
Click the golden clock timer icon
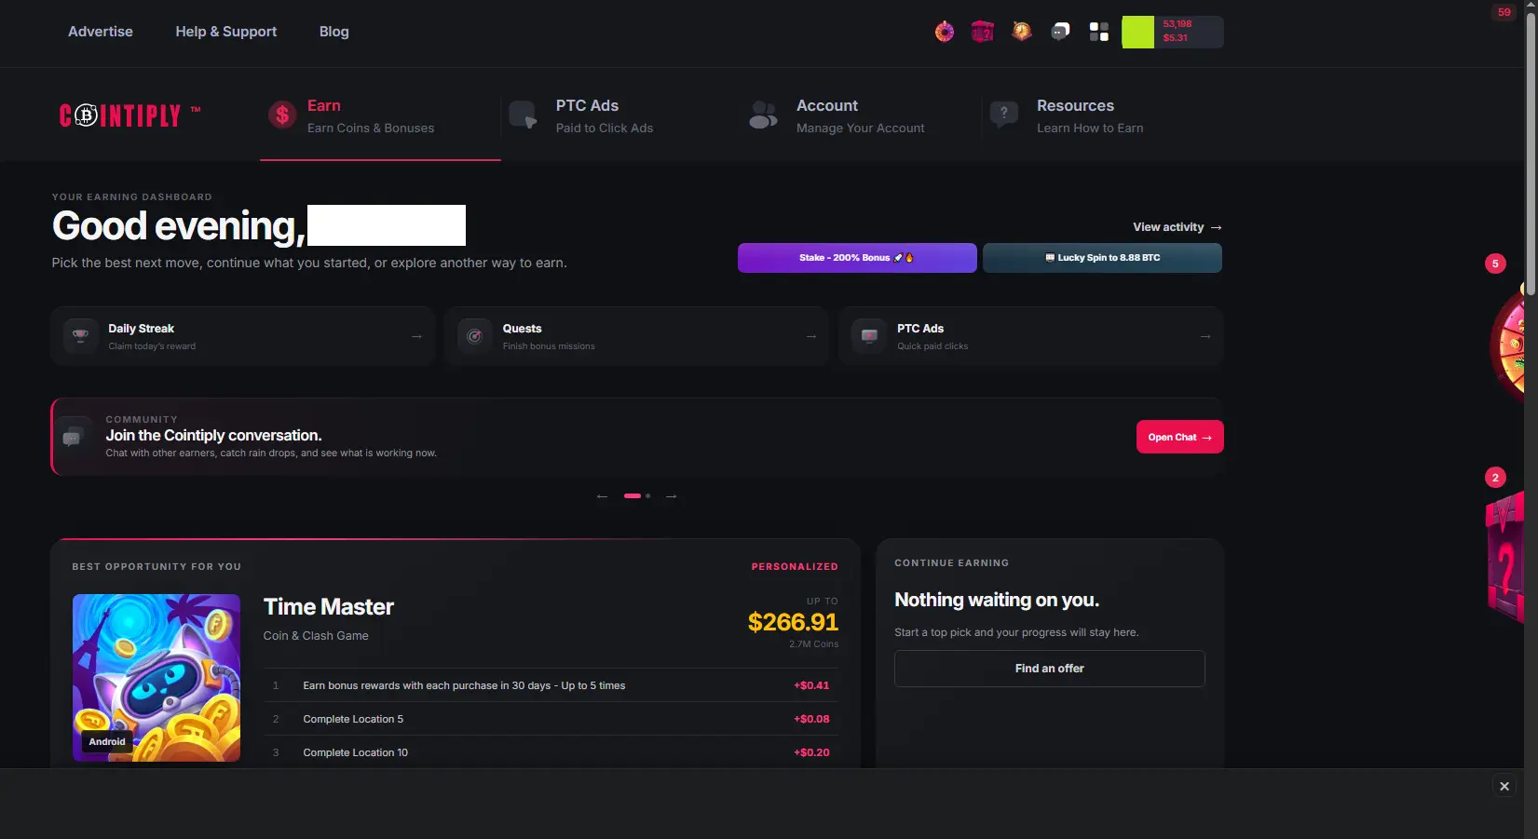[x=1022, y=32]
